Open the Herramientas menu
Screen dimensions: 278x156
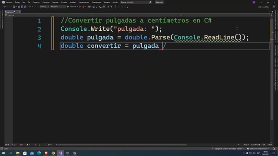(x=84, y=2)
